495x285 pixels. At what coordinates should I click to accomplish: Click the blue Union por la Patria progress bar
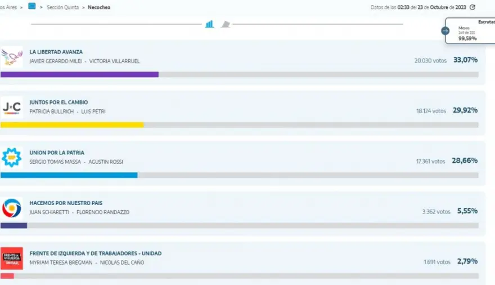[69, 175]
